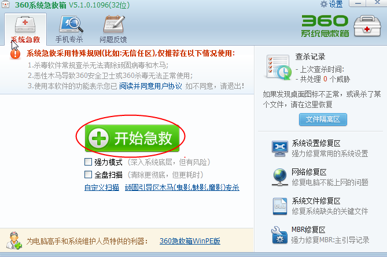Viewport: 387px width, 259px height.
Task: Open the 阅读并同意用户协议 link
Action: pos(150,86)
